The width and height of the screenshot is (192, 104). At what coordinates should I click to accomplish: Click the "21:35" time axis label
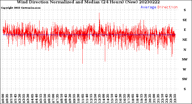coord(158,98)
